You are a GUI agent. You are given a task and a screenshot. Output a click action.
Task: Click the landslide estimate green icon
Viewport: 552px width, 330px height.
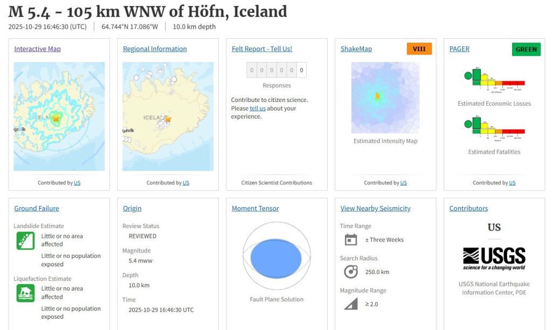[x=25, y=240]
